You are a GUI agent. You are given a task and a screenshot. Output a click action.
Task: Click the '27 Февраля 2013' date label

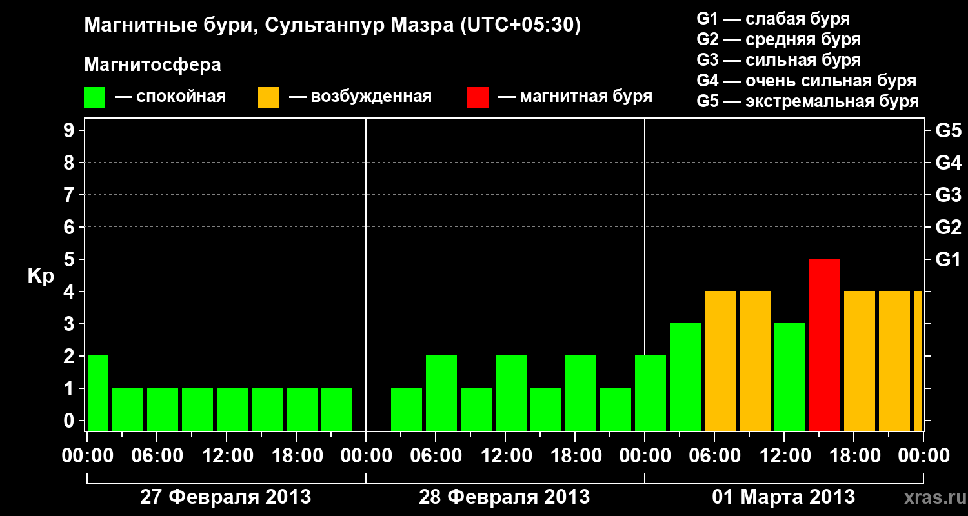click(x=226, y=497)
